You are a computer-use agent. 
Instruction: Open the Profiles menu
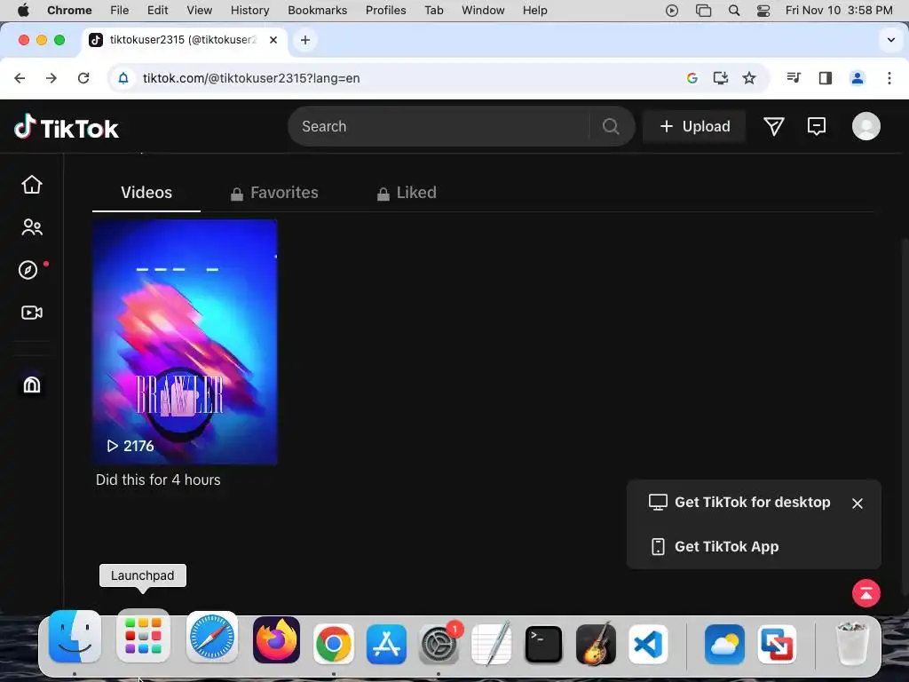coord(385,11)
